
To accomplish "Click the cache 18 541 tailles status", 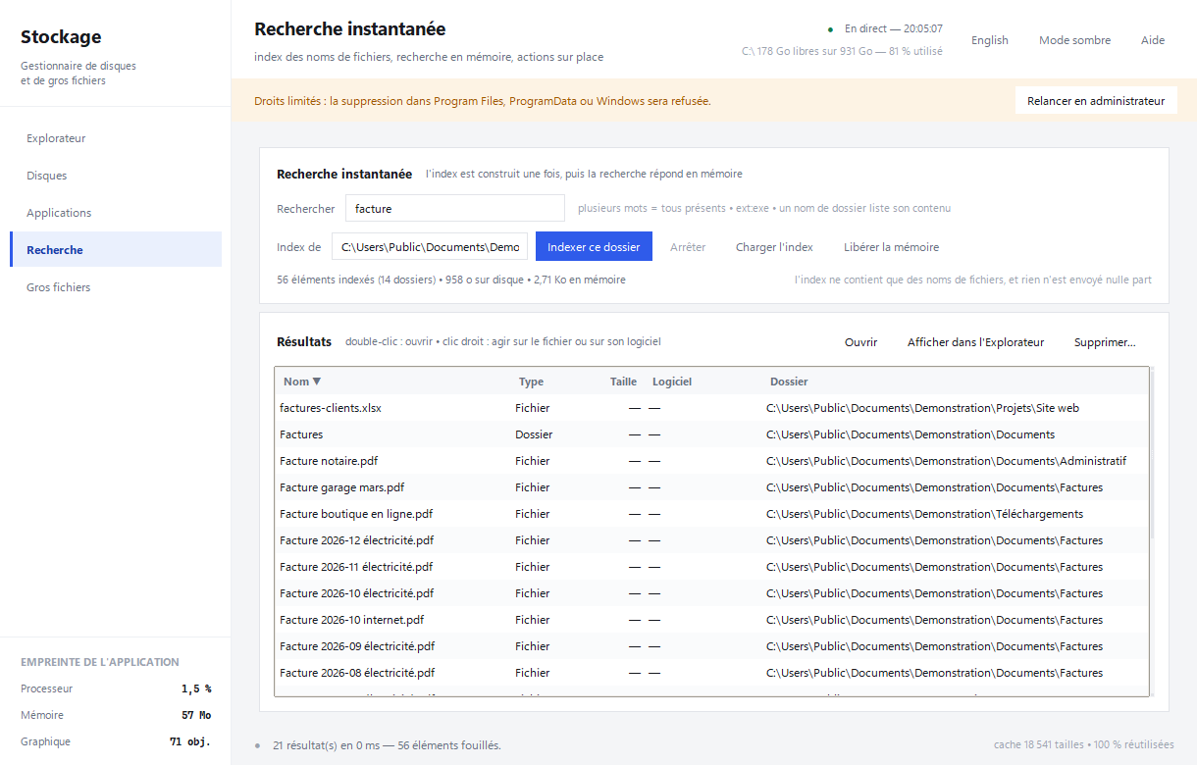I will (x=1083, y=744).
